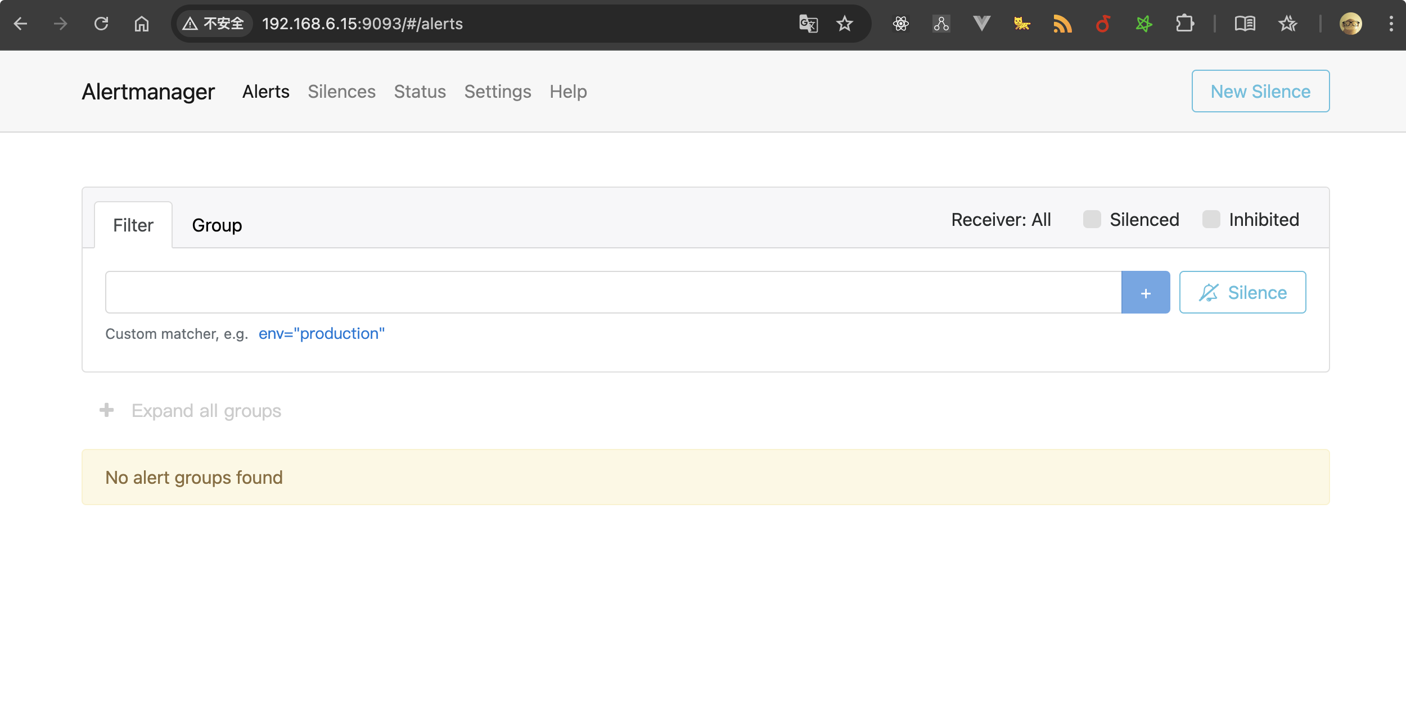Switch to the Filter tab
The height and width of the screenshot is (708, 1406).
[x=133, y=225]
